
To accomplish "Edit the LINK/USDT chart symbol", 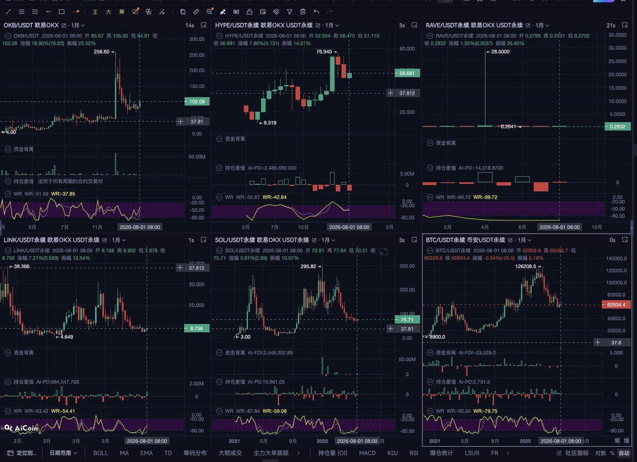I will [x=104, y=240].
